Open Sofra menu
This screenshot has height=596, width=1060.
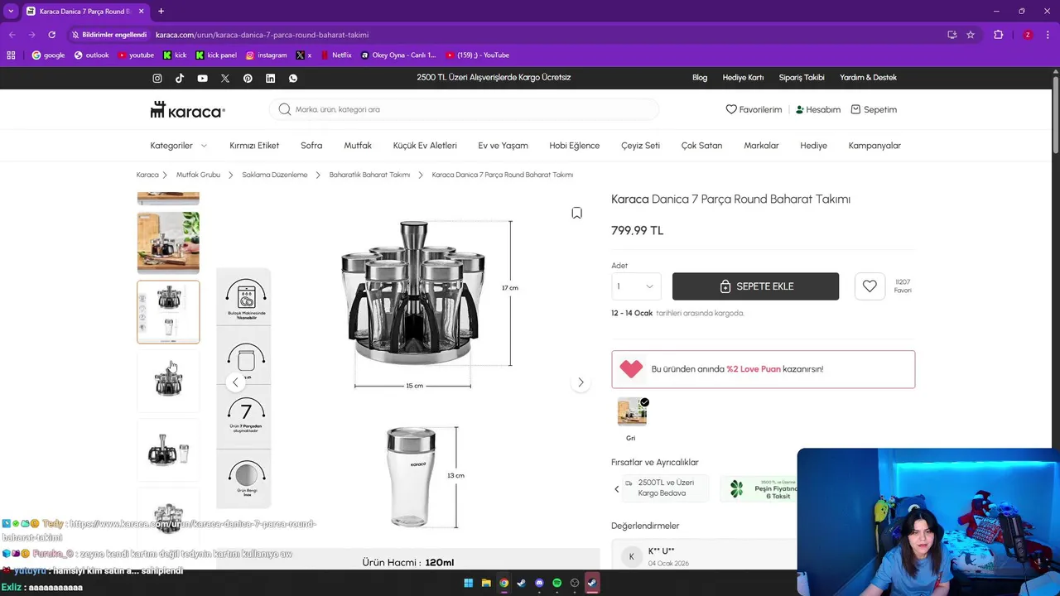coord(311,146)
